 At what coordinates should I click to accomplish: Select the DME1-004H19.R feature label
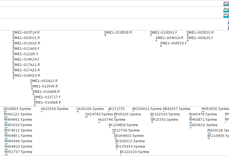[170, 38]
